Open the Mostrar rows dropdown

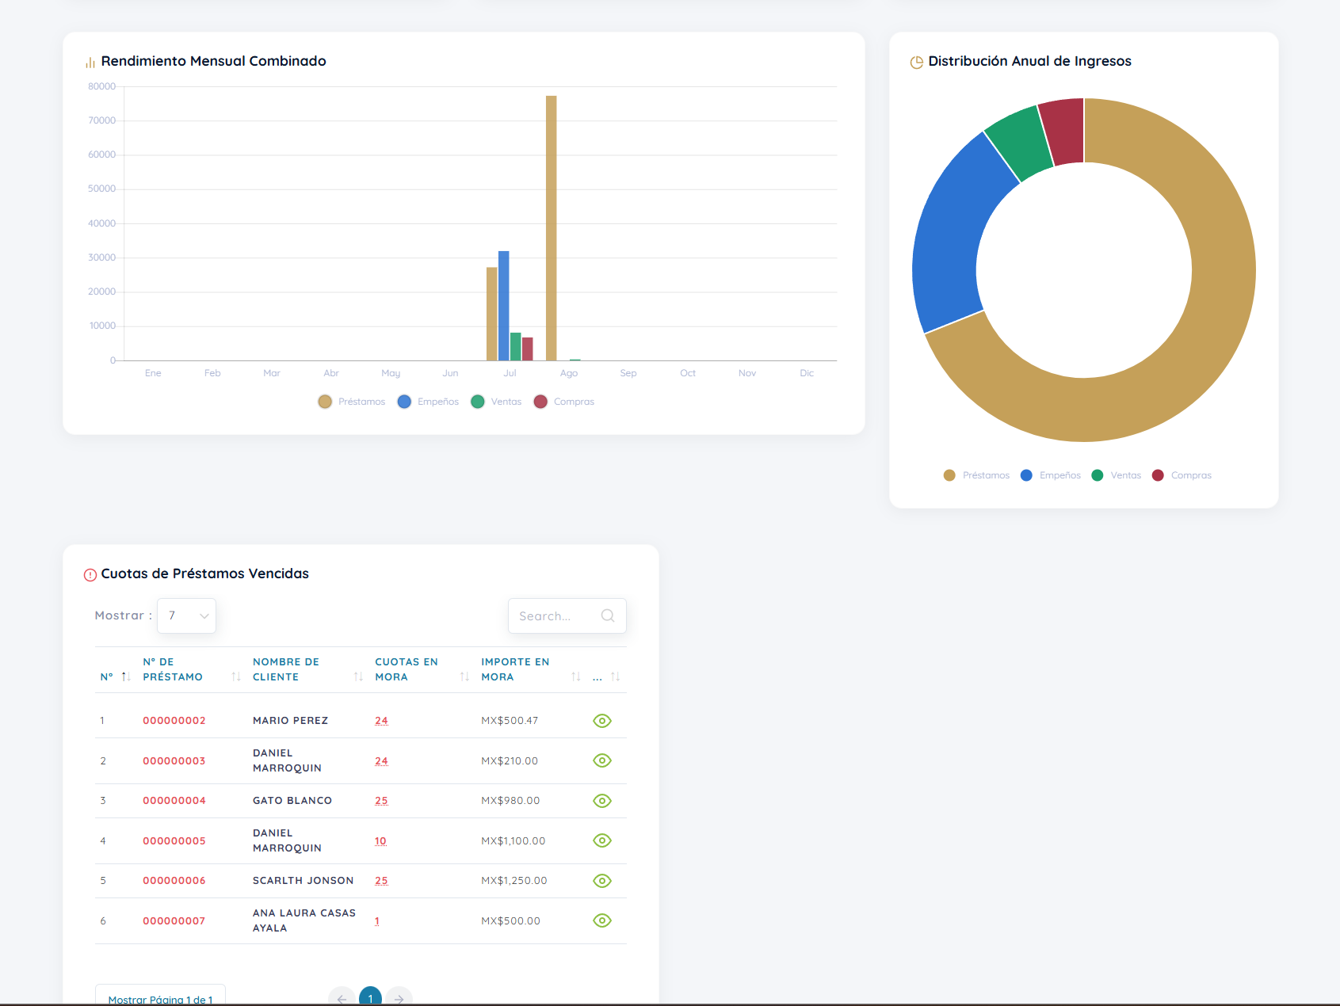click(x=187, y=615)
